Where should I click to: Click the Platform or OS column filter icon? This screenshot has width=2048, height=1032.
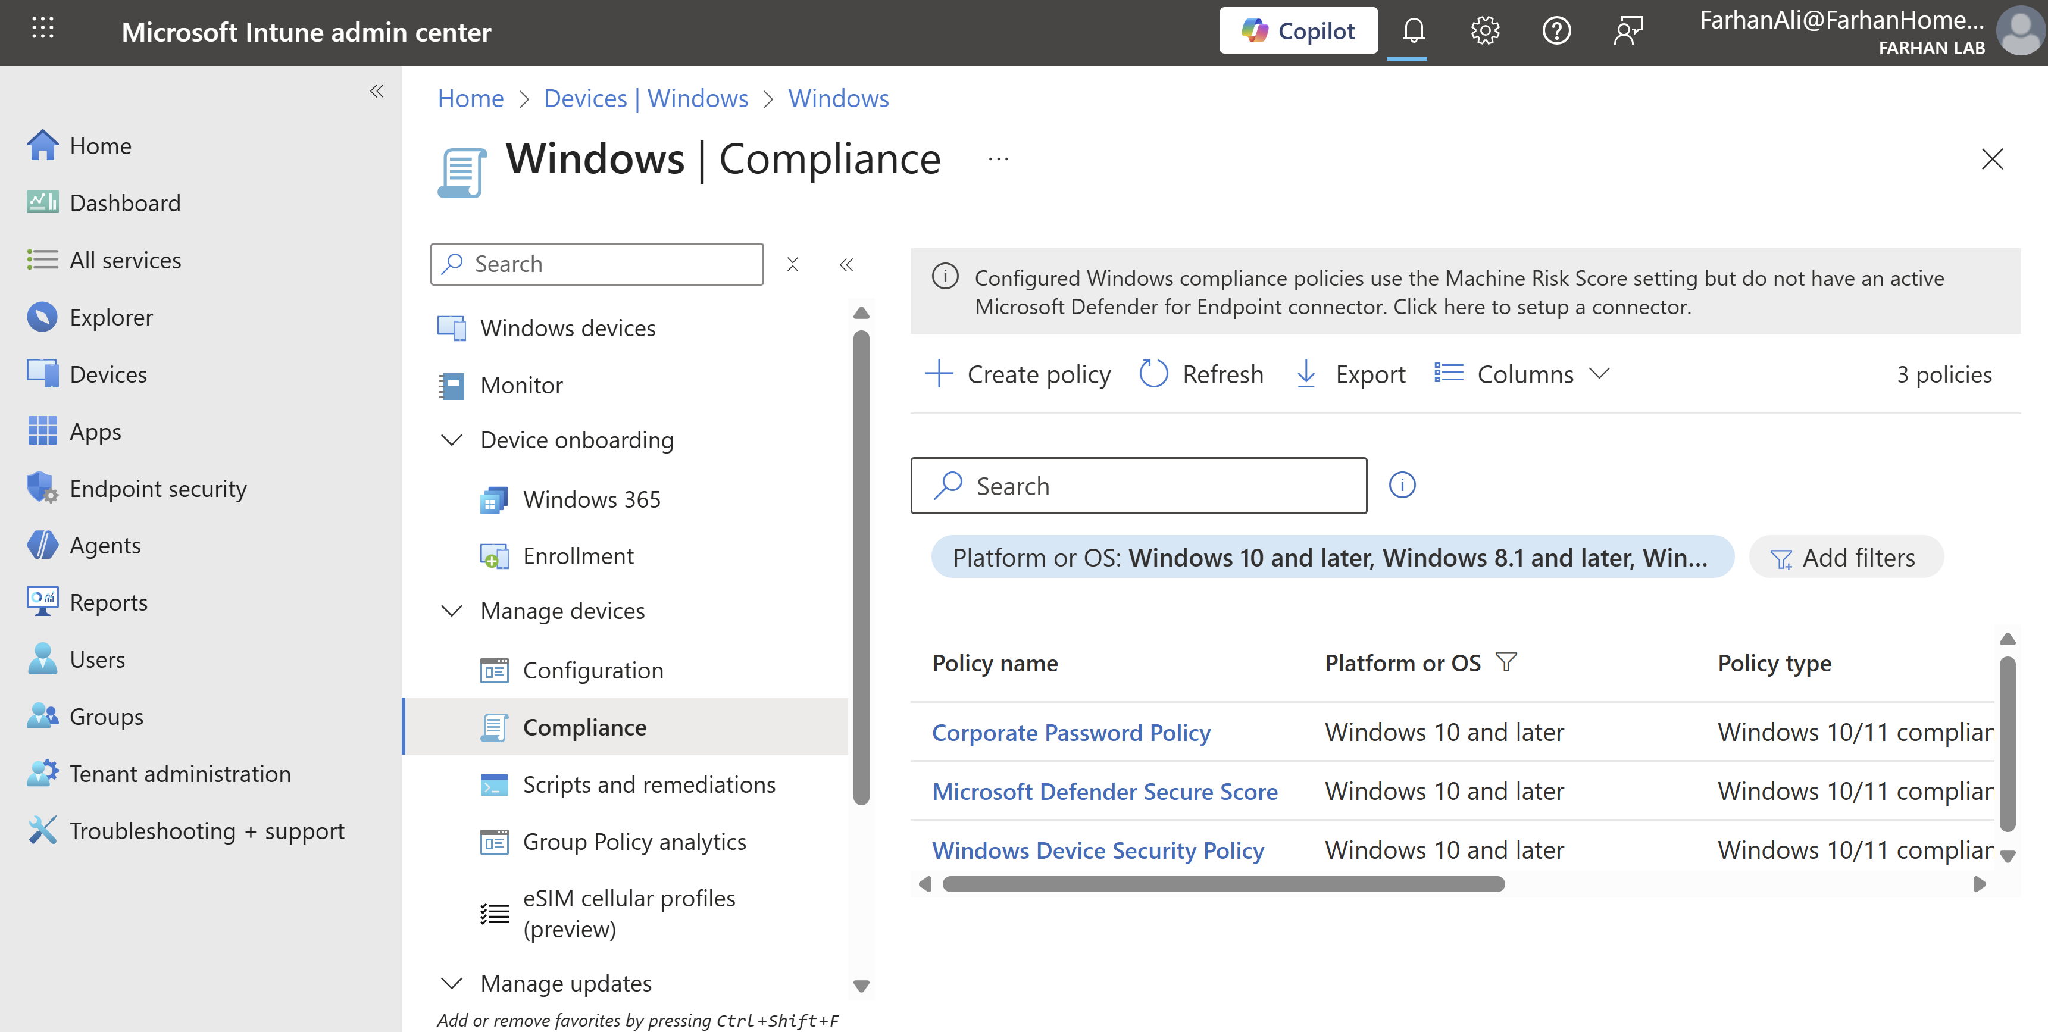(1506, 661)
